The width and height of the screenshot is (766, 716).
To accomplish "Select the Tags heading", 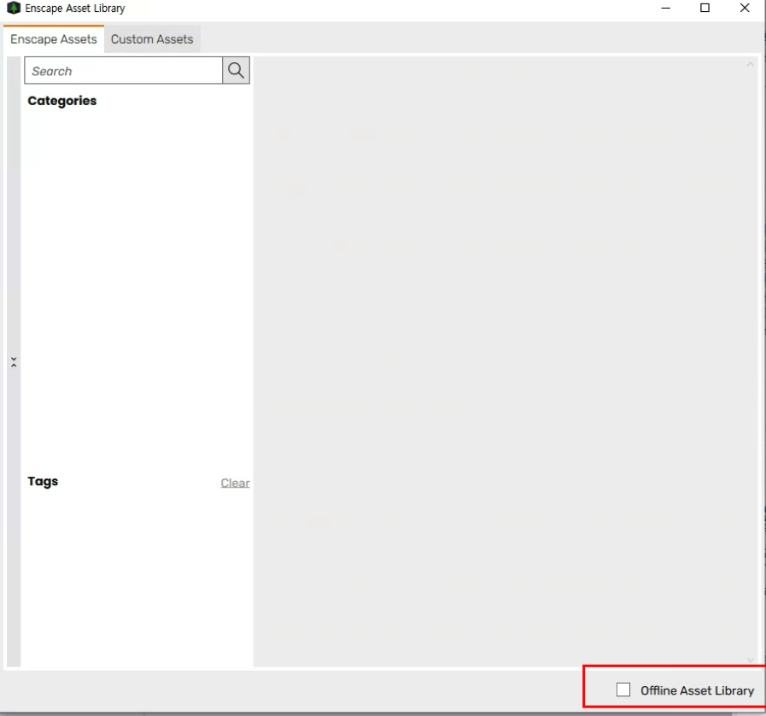I will (x=43, y=481).
